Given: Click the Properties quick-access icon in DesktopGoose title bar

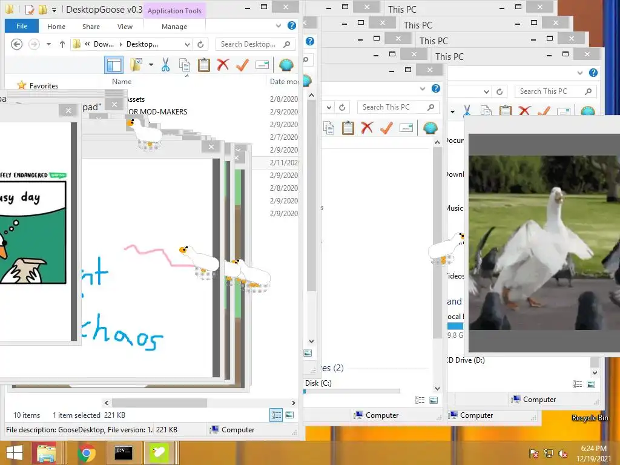Looking at the screenshot, I should pyautogui.click(x=29, y=9).
